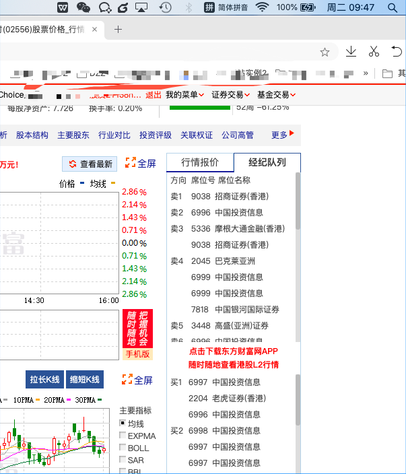The width and height of the screenshot is (406, 474).
Task: Select 2204 老虎证券(香港) row
Action: tap(231, 399)
